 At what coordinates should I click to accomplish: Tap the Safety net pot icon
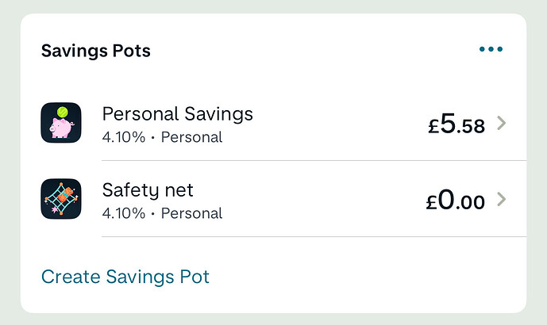[61, 199]
